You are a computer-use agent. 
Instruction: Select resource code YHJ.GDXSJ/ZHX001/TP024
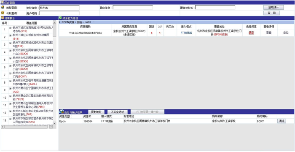pyautogui.click(x=86, y=33)
